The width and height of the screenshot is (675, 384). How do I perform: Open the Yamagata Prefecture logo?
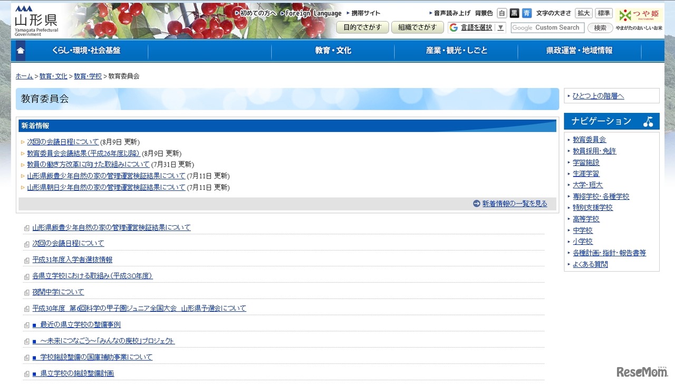coord(36,21)
